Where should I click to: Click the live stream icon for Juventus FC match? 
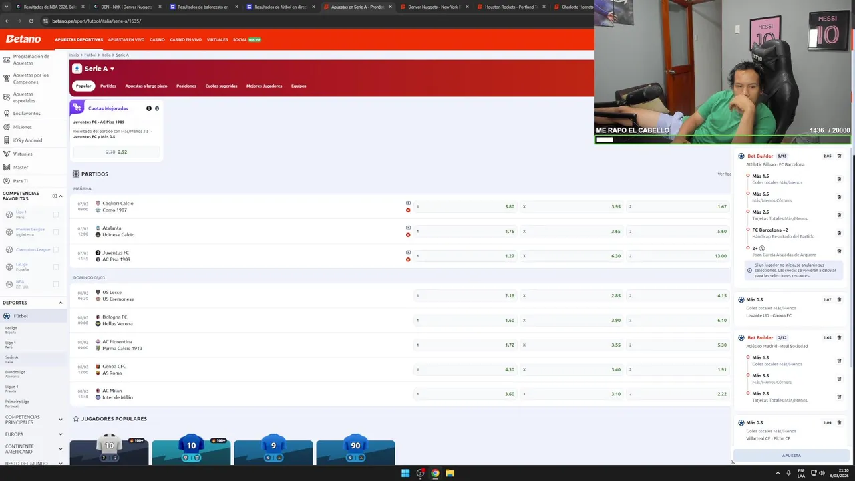coord(408,253)
